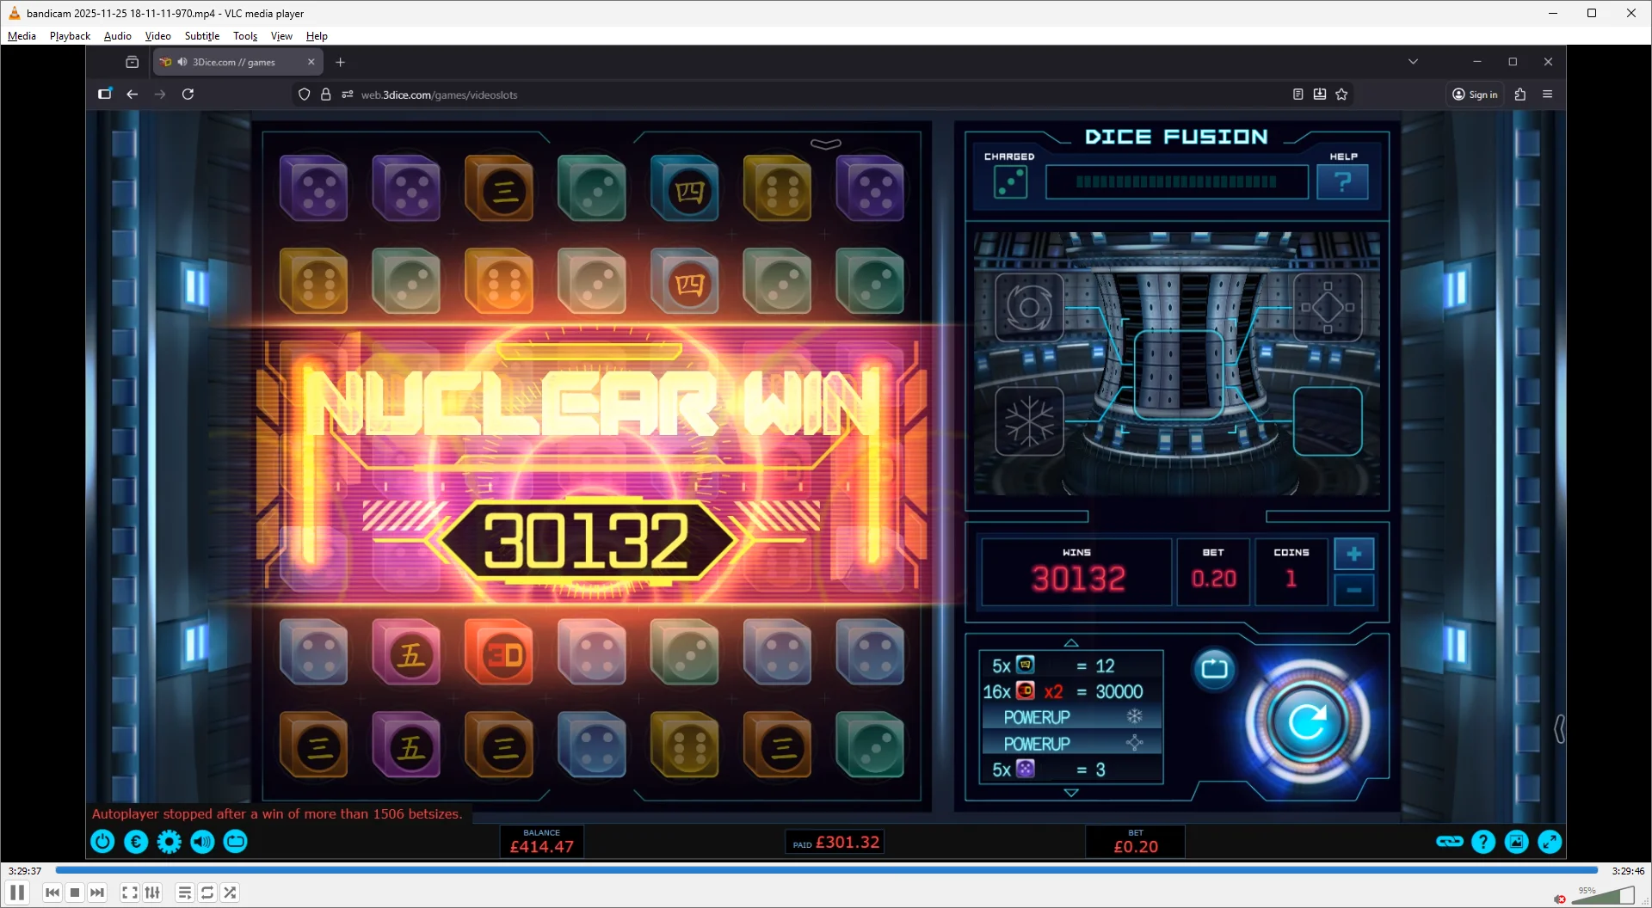Click the orange 四 die
The height and width of the screenshot is (908, 1652).
[x=685, y=282]
